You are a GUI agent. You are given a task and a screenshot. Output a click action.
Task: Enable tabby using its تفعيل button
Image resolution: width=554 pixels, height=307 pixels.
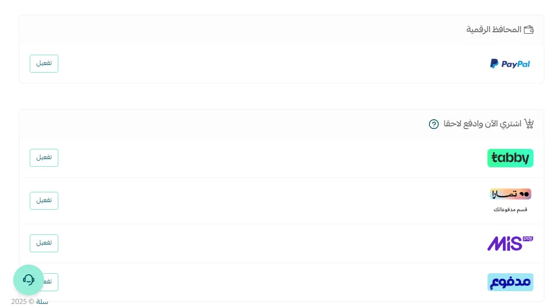click(x=44, y=158)
